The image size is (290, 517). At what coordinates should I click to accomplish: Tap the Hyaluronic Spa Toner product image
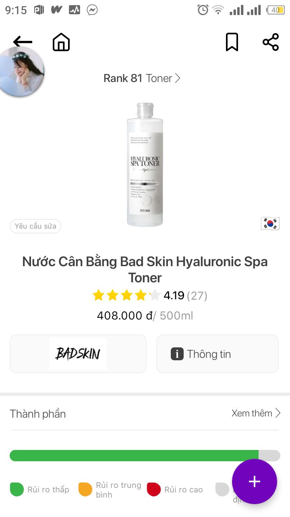point(145,165)
